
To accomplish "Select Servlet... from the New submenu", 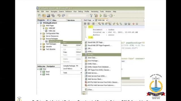I will [102, 55].
